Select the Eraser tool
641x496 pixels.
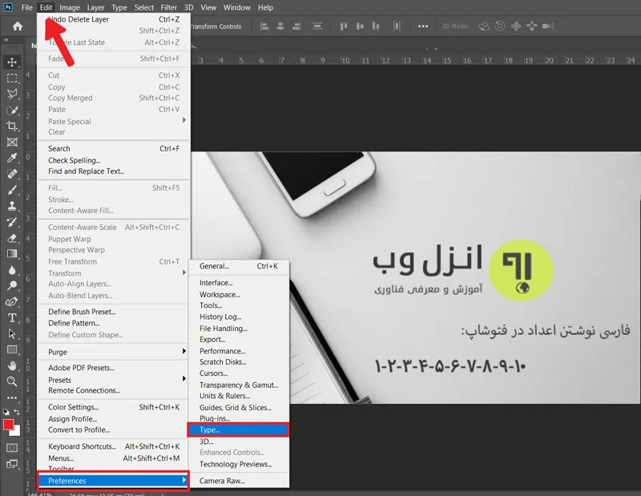12,238
